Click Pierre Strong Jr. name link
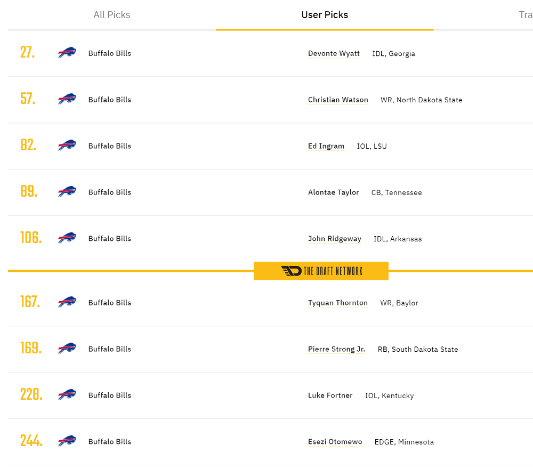Image resolution: width=533 pixels, height=469 pixels. [x=336, y=349]
